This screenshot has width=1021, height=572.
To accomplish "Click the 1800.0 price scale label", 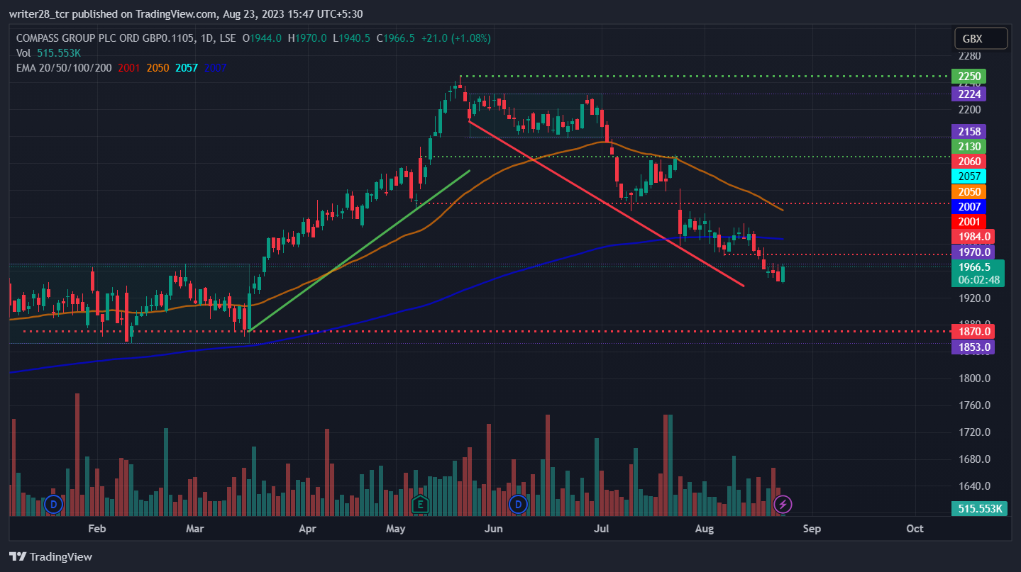I will tap(973, 378).
